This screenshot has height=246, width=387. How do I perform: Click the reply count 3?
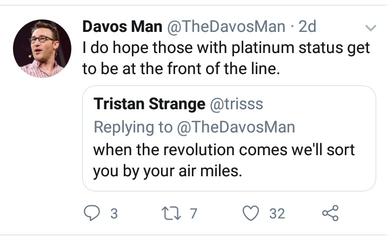114,214
